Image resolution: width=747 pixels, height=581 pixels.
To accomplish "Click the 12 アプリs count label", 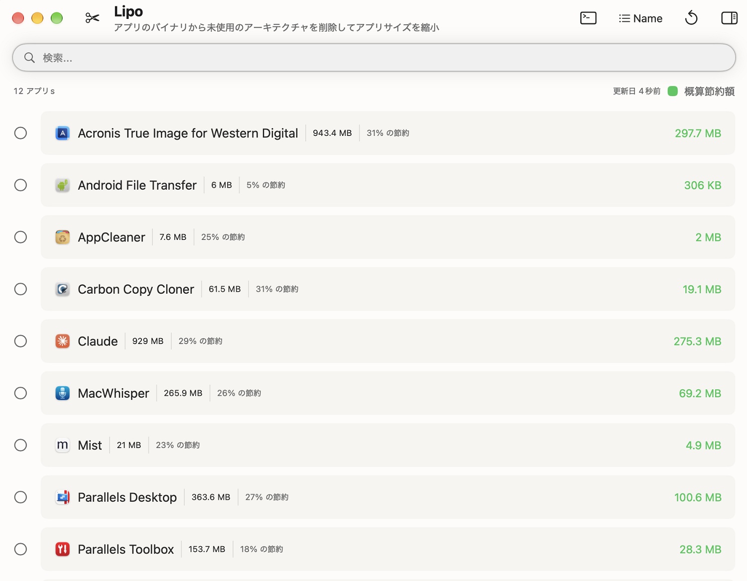I will click(34, 91).
